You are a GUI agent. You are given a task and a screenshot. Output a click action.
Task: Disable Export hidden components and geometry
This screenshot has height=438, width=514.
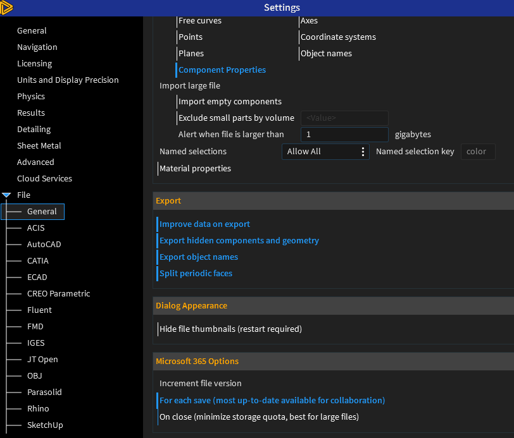click(239, 241)
